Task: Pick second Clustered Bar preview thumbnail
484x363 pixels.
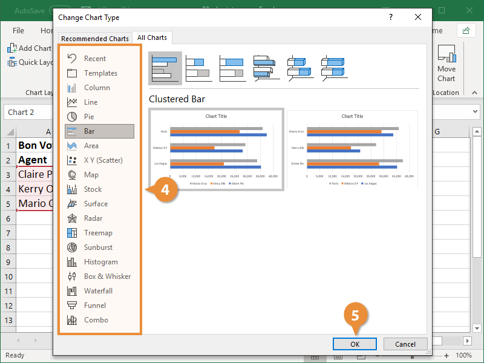Action: (352, 149)
